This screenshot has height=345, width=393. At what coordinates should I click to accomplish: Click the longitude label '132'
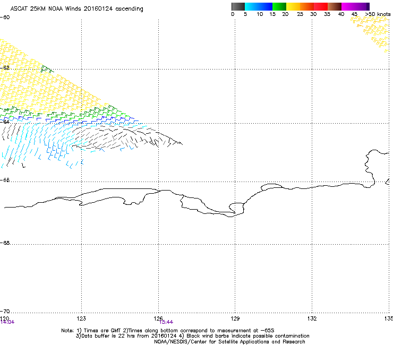pos(312,318)
